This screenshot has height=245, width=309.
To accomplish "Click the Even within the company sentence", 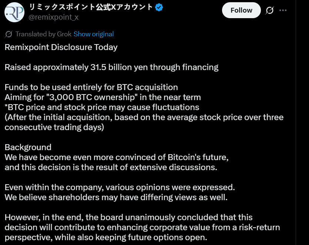I will (x=120, y=187).
